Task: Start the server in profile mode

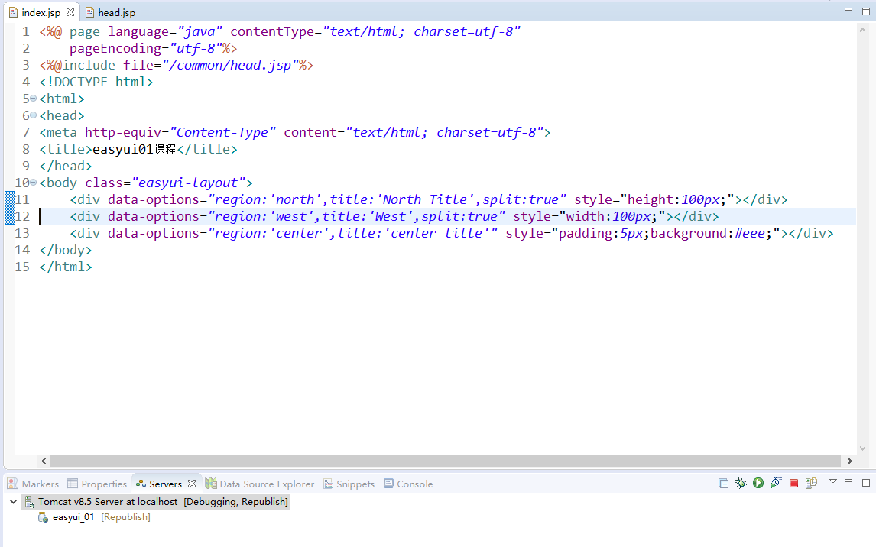Action: [775, 484]
